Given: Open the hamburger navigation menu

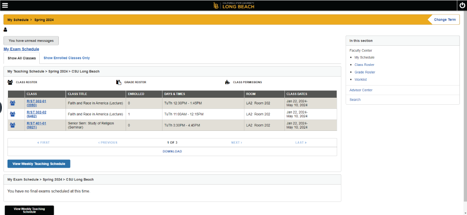Looking at the screenshot, I should (5, 5).
